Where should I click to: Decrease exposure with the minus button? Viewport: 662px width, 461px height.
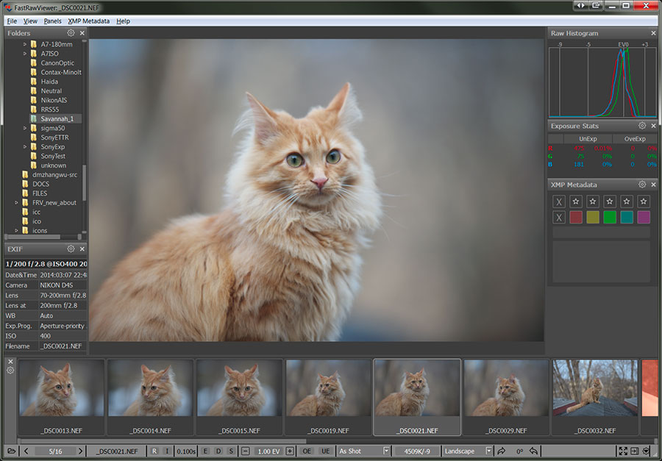click(245, 451)
